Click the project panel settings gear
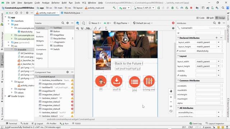The height and width of the screenshot is (129, 230). pyautogui.click(x=27, y=13)
